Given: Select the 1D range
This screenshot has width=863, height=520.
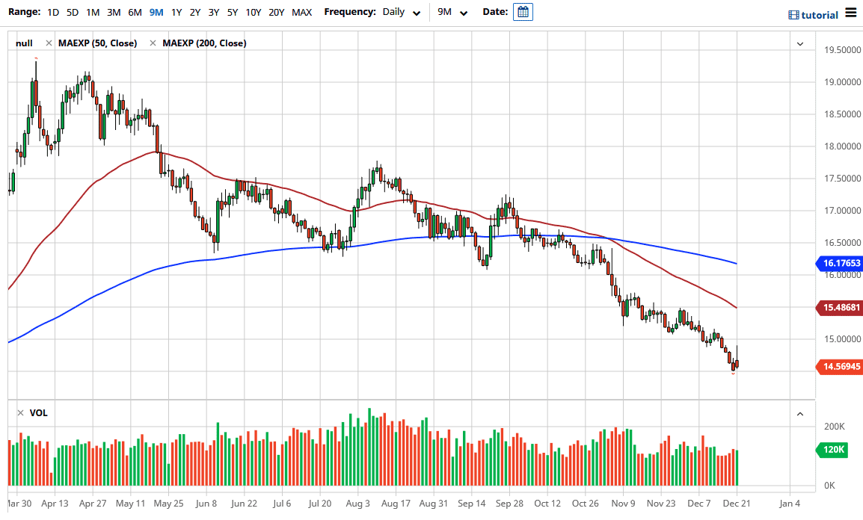Looking at the screenshot, I should (x=53, y=12).
